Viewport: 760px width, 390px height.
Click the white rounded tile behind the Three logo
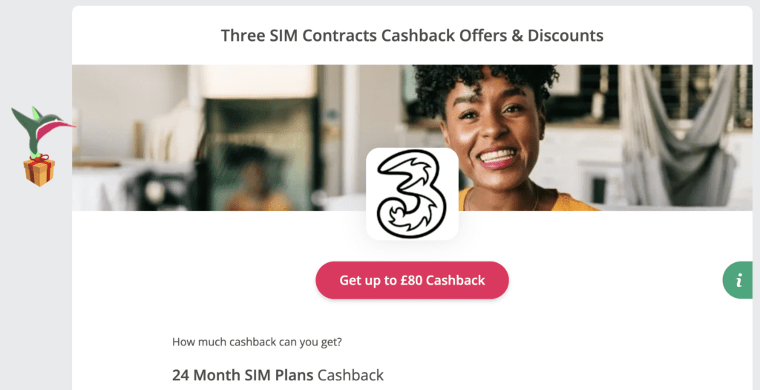pyautogui.click(x=412, y=194)
